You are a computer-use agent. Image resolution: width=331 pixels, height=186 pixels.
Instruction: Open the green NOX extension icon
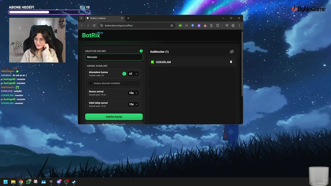tap(180, 26)
